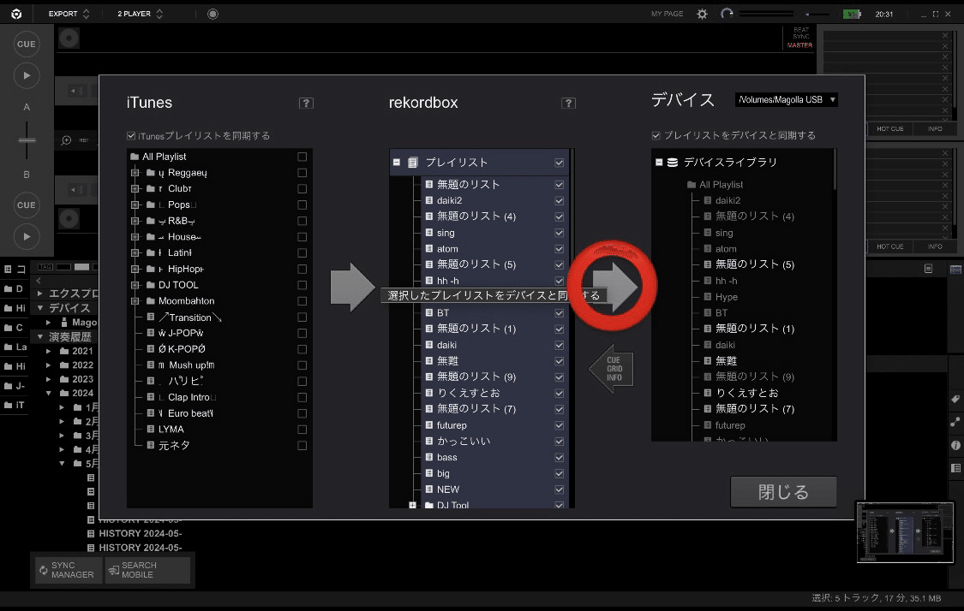Click the iTunes to rekordbox transfer arrow
This screenshot has height=611, width=964.
[352, 287]
